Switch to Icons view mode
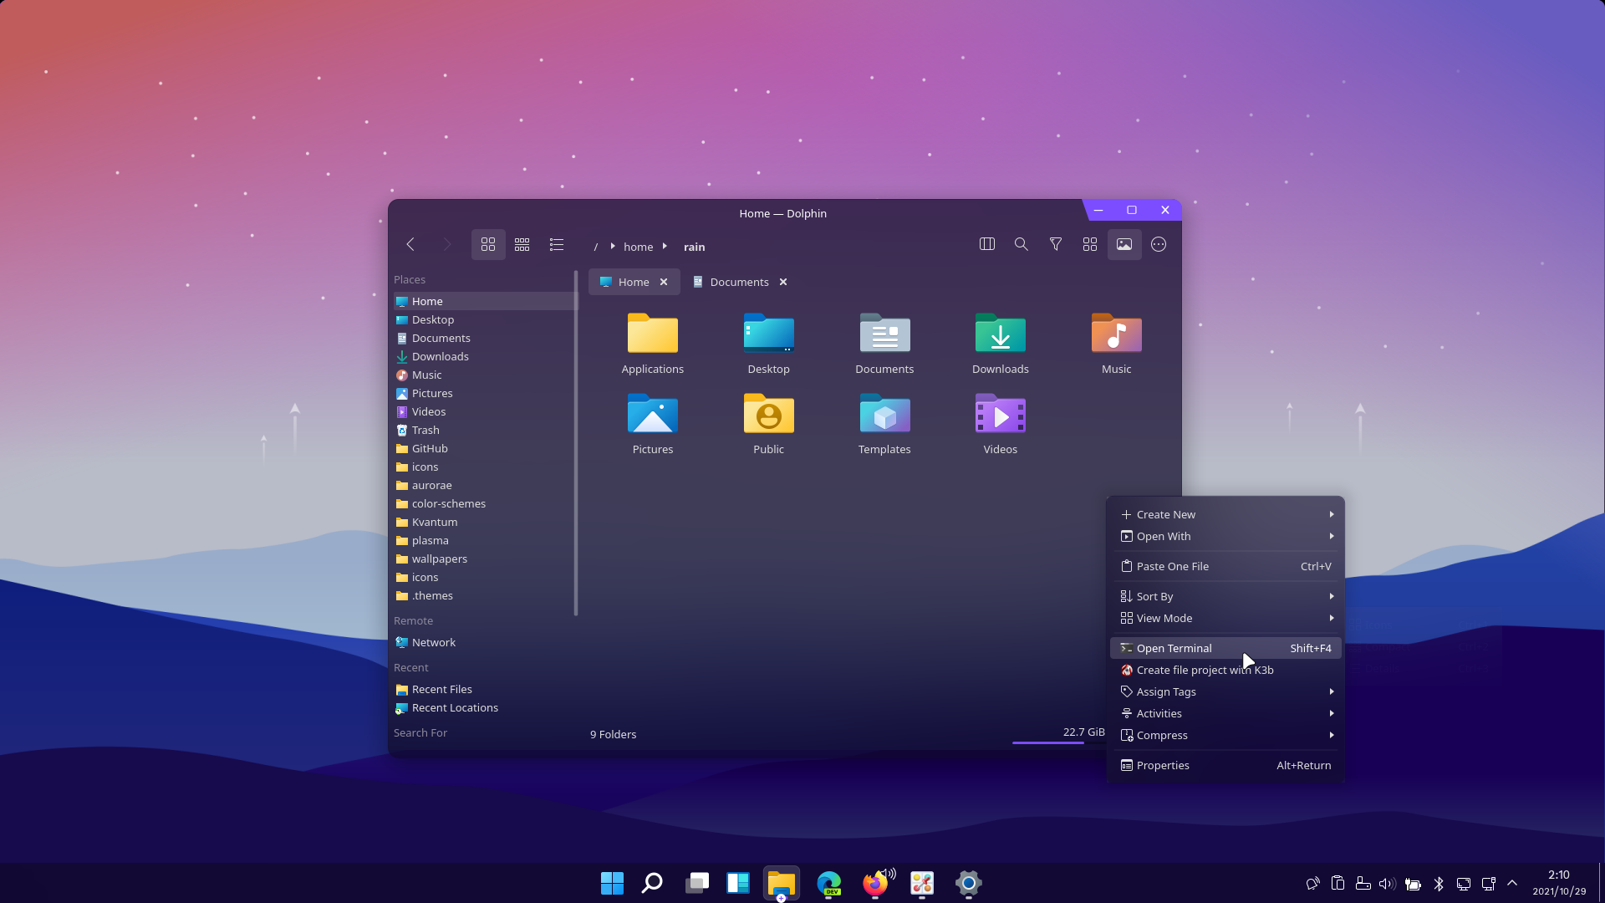1605x903 pixels. [x=488, y=244]
